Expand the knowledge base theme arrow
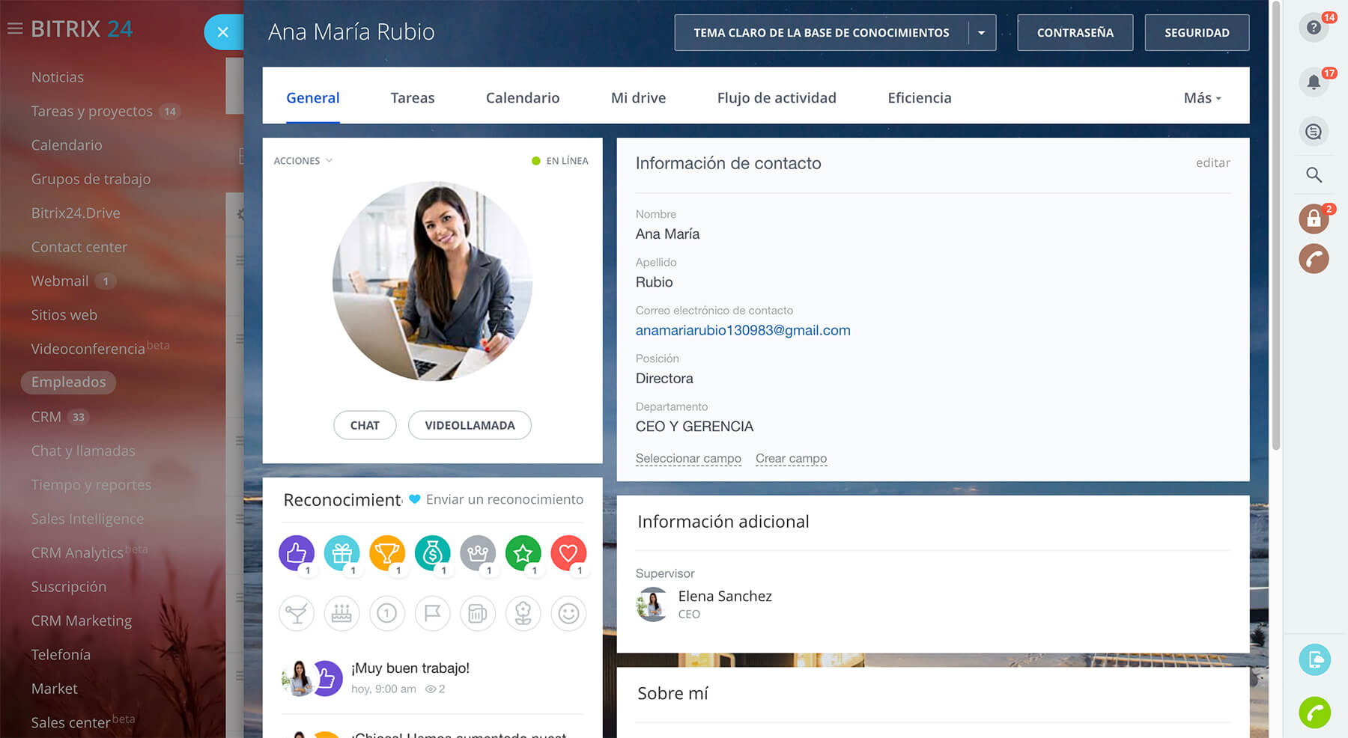 pos(981,33)
